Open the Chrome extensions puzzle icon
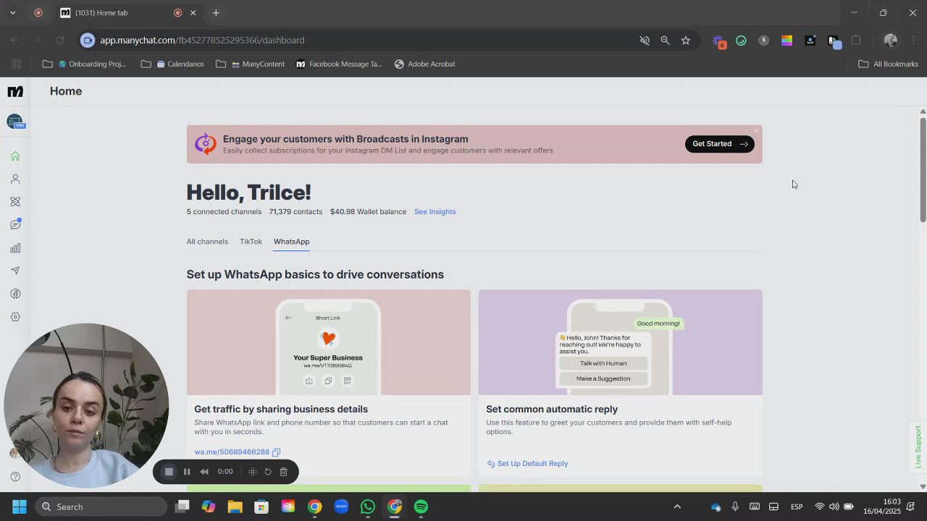The image size is (927, 521). click(856, 41)
